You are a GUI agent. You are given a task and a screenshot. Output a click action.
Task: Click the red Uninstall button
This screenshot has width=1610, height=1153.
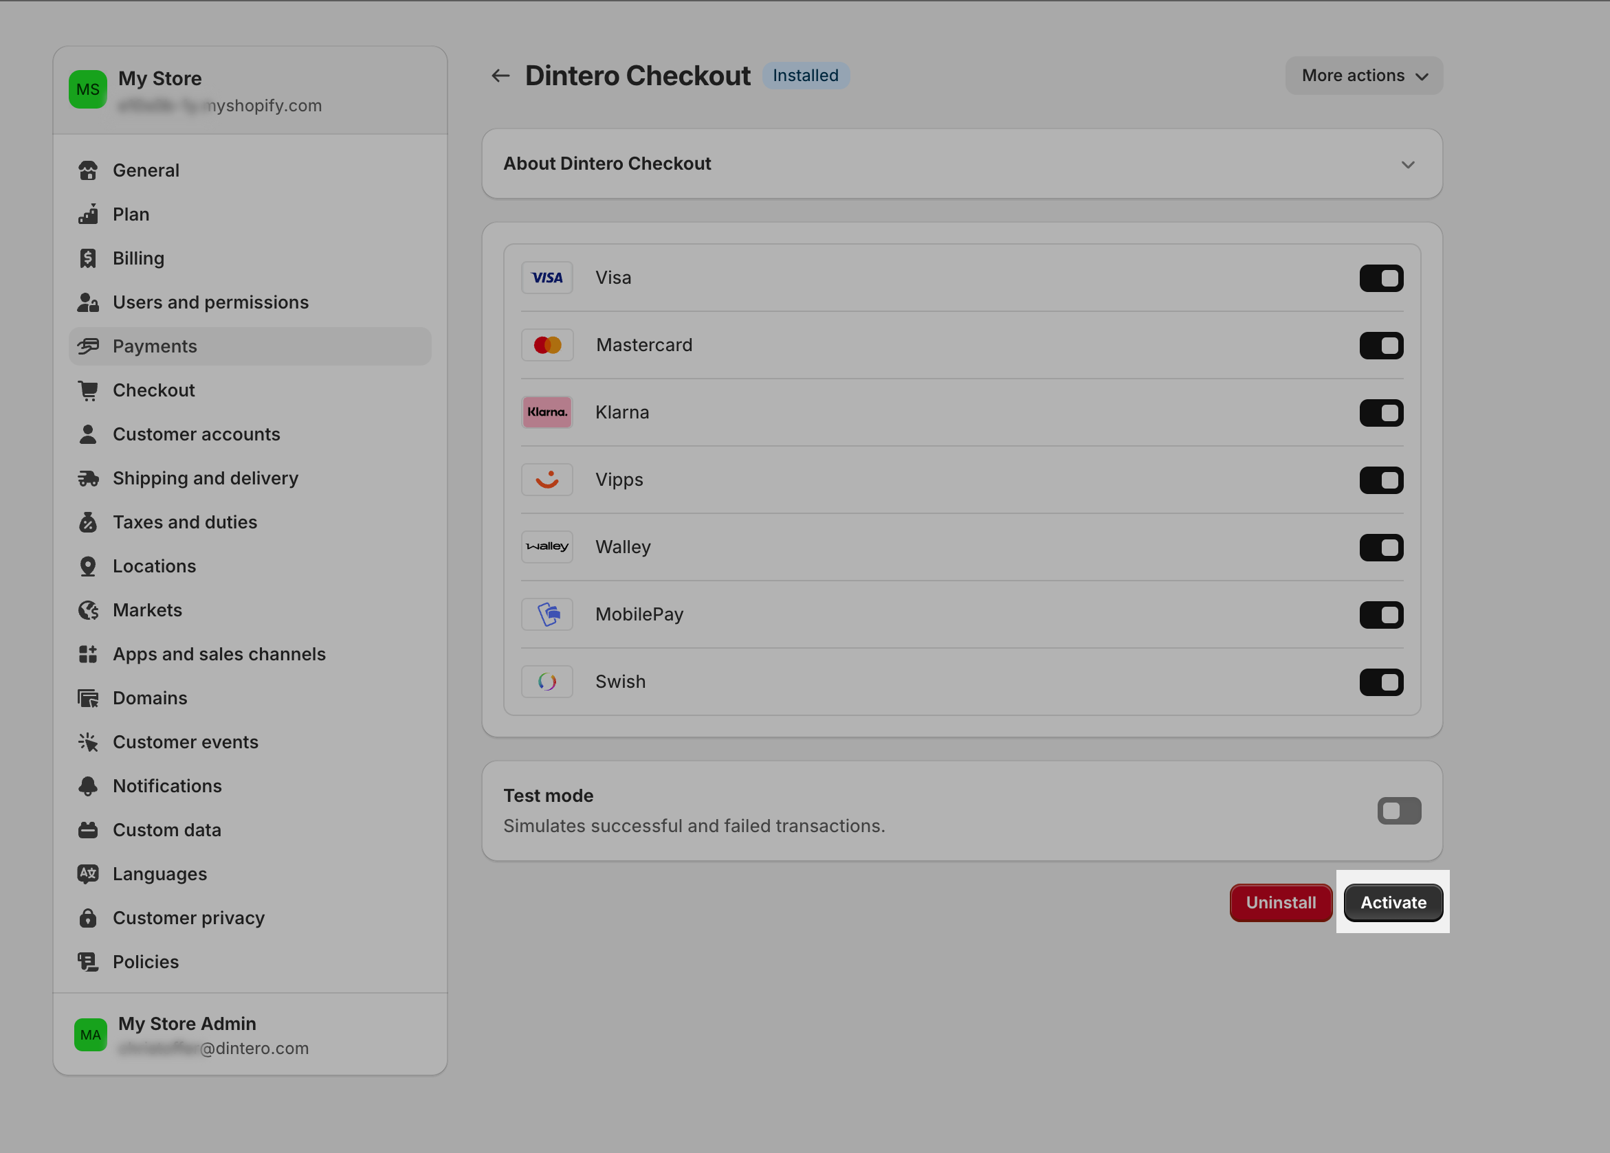[x=1281, y=902]
